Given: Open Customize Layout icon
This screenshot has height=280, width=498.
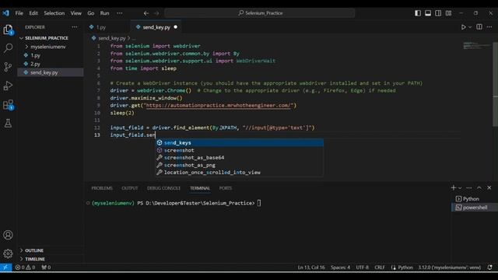Looking at the screenshot, I should [x=448, y=13].
